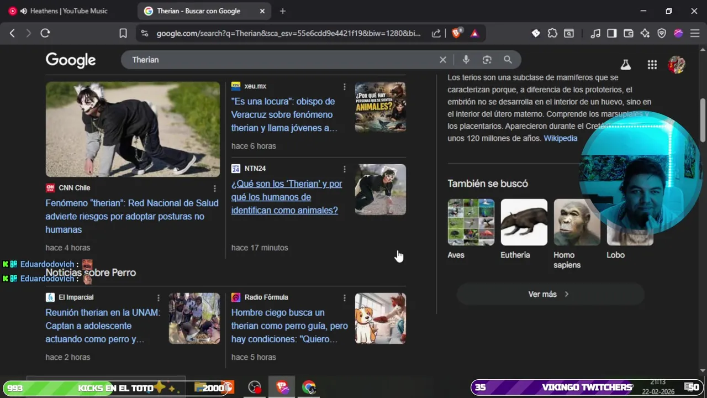Open the Homo sapiens related search thumbnail
707x398 pixels.
coord(577,222)
